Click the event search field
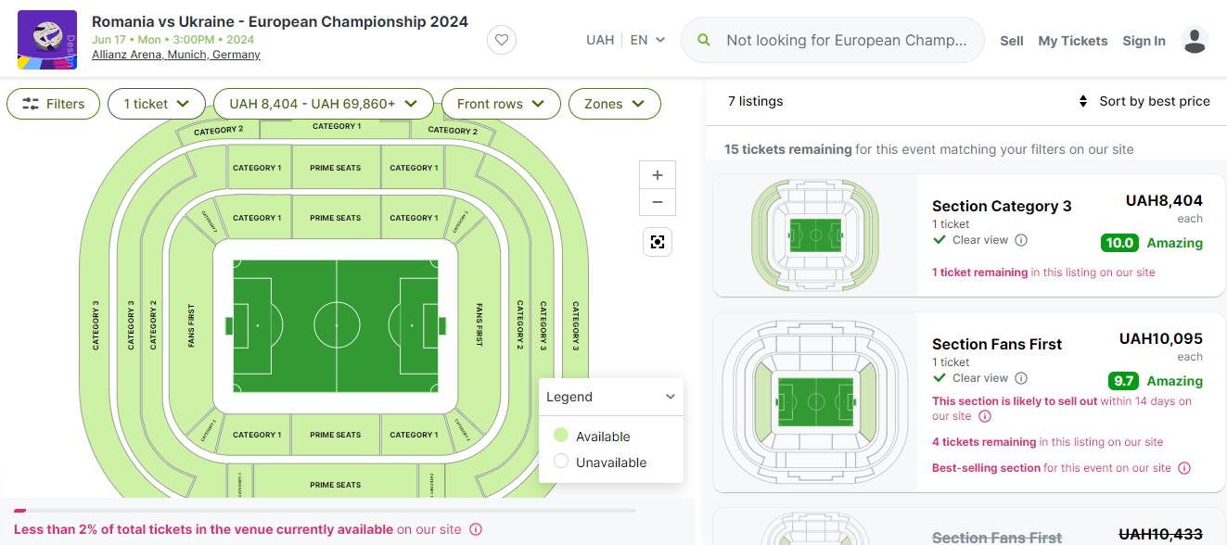This screenshot has width=1227, height=545. (844, 40)
